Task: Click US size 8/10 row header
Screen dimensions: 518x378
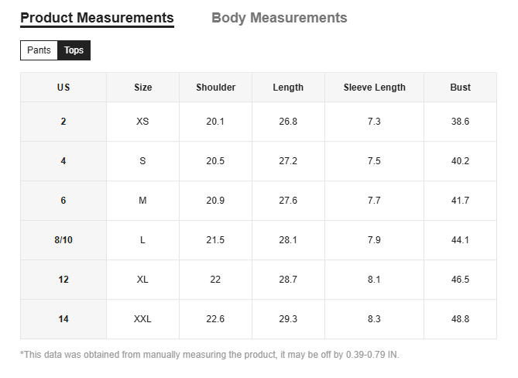Action: (63, 240)
